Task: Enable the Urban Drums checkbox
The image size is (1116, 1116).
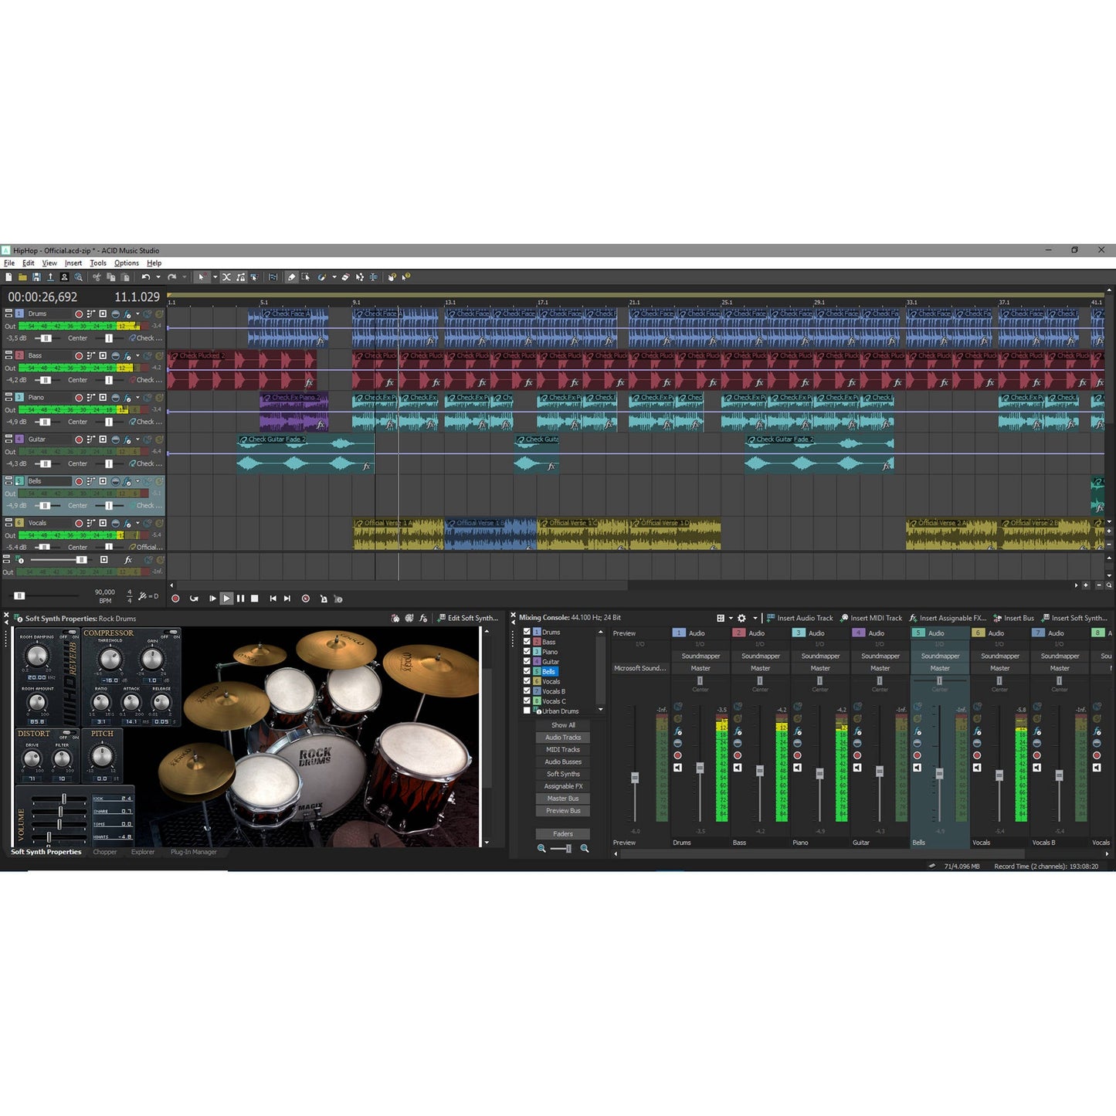Action: click(527, 710)
